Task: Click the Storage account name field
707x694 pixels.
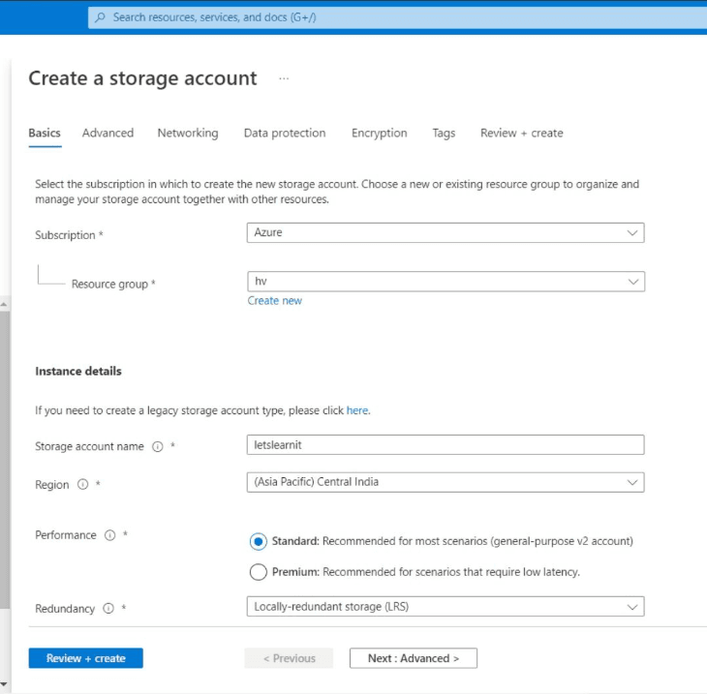Action: pyautogui.click(x=446, y=445)
